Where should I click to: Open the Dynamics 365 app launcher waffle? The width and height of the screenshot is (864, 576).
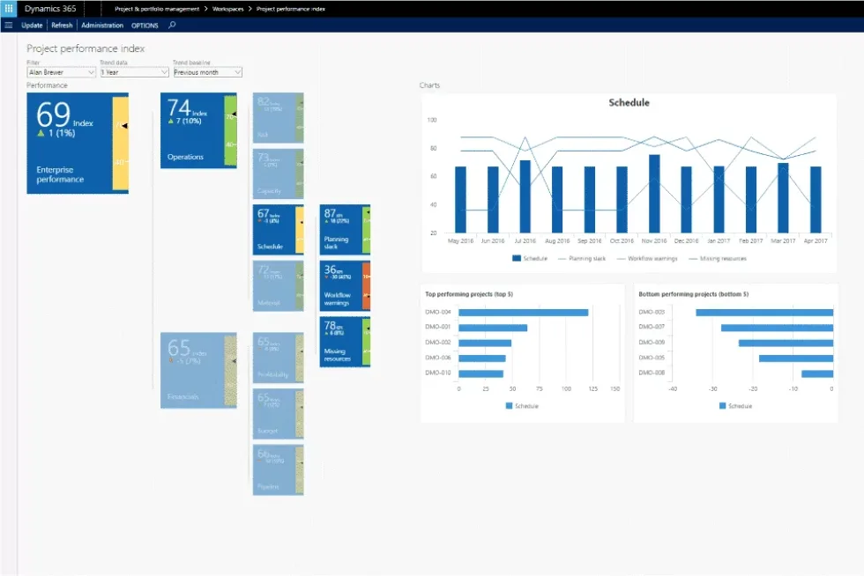pyautogui.click(x=9, y=8)
